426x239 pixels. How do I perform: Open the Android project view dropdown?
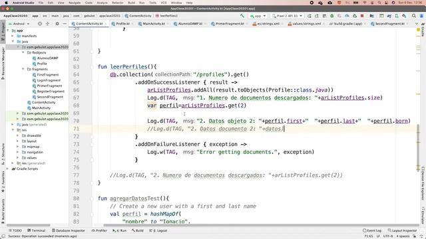(x=19, y=24)
